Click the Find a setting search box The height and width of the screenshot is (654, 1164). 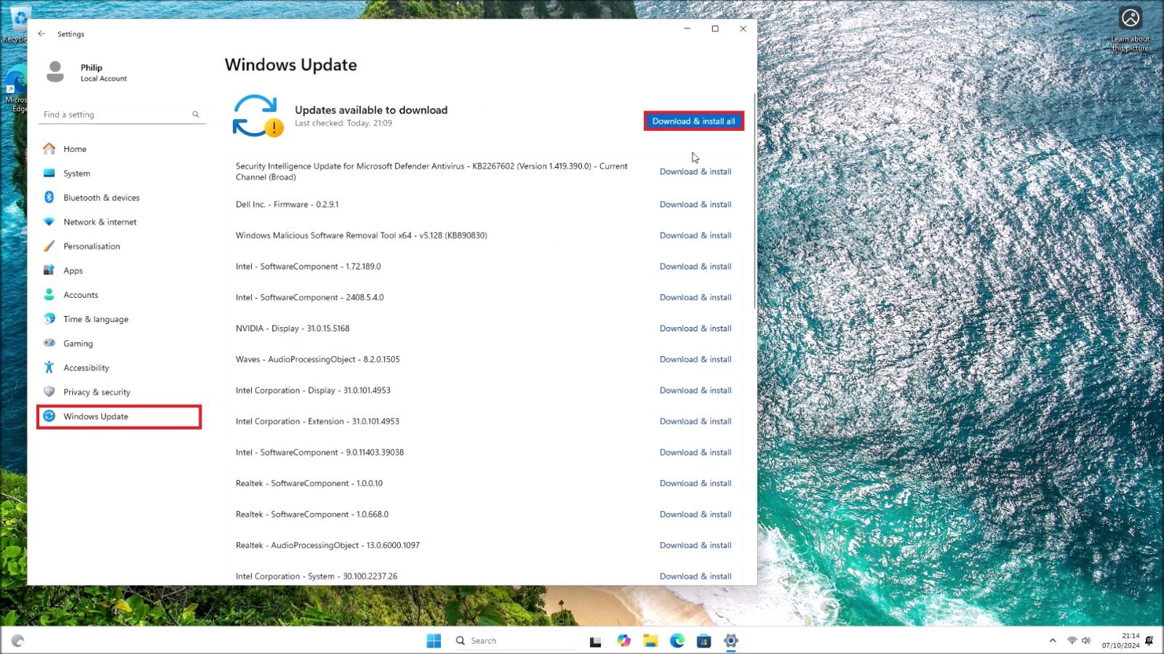tap(121, 114)
